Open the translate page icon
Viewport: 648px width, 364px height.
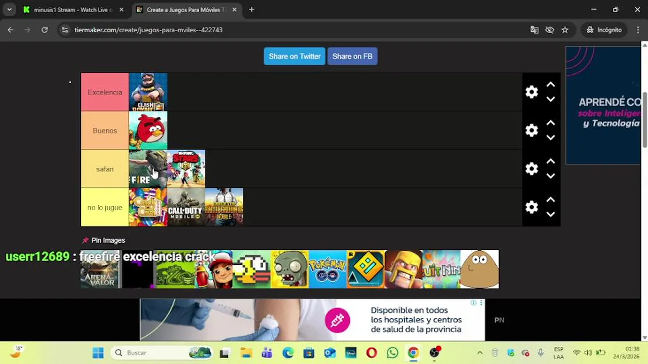pos(534,30)
